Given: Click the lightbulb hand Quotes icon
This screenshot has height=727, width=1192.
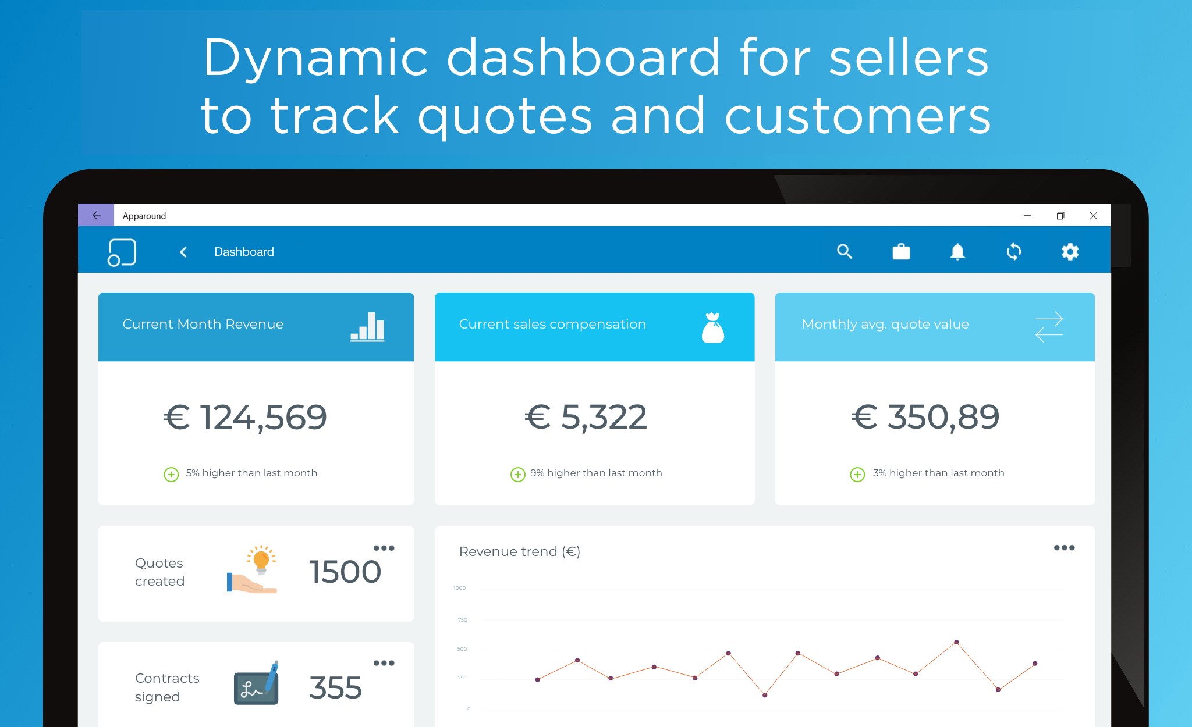Looking at the screenshot, I should pos(253,570).
